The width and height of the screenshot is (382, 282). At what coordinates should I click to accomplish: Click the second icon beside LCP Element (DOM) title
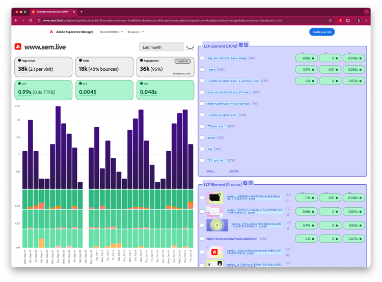click(x=246, y=45)
